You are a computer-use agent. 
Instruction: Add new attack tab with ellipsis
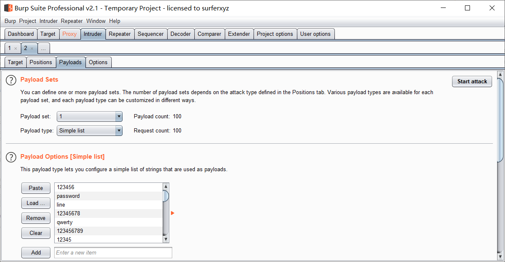point(43,48)
